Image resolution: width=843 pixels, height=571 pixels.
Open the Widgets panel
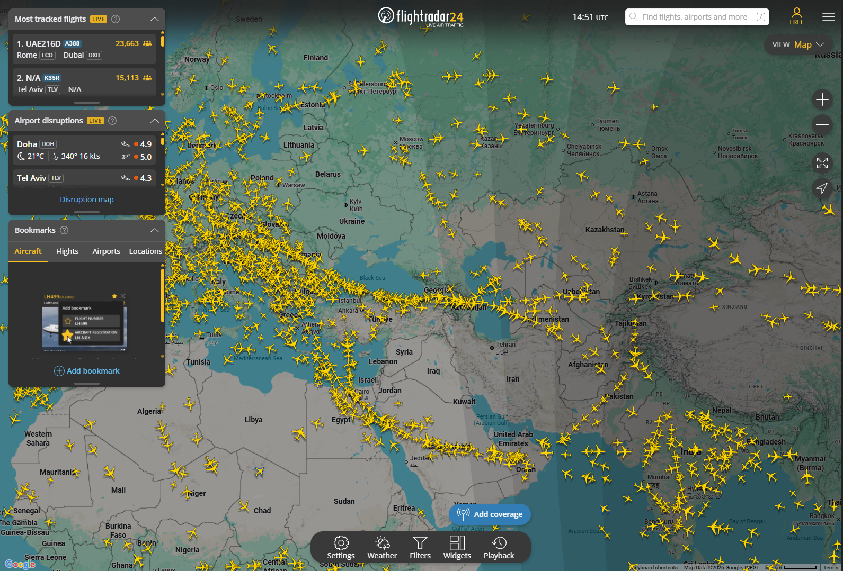click(x=457, y=548)
